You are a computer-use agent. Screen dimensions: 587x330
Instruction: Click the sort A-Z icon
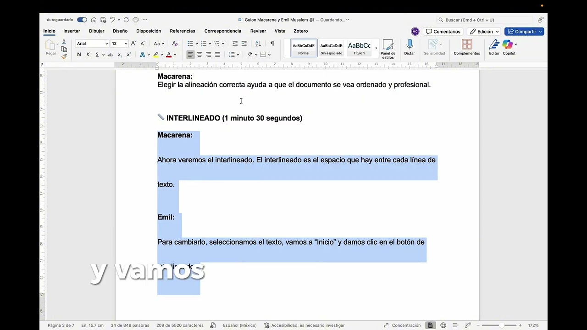(258, 44)
